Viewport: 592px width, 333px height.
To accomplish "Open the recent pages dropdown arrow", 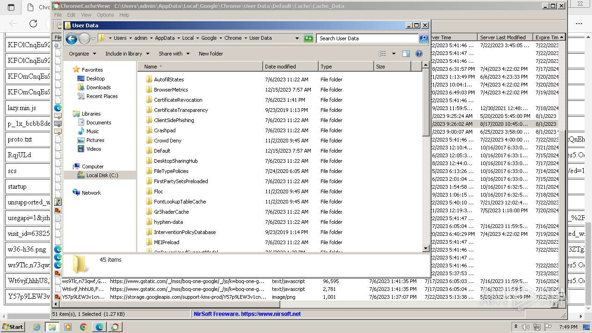I will (x=93, y=38).
